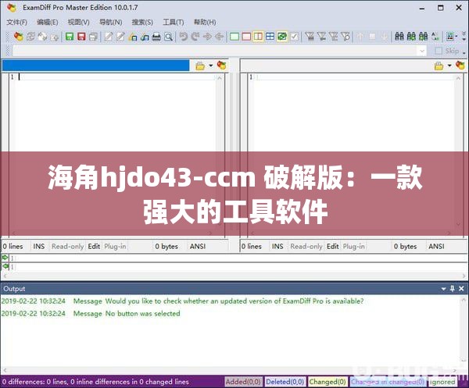
Task: Click green arrow on first diff bar row
Action: (x=5, y=258)
